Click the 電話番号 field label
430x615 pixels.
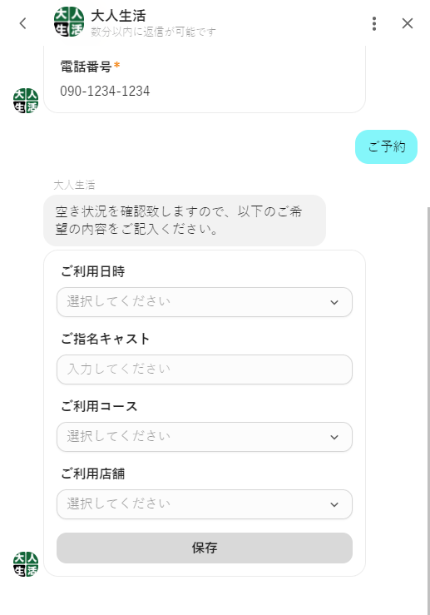tap(86, 67)
